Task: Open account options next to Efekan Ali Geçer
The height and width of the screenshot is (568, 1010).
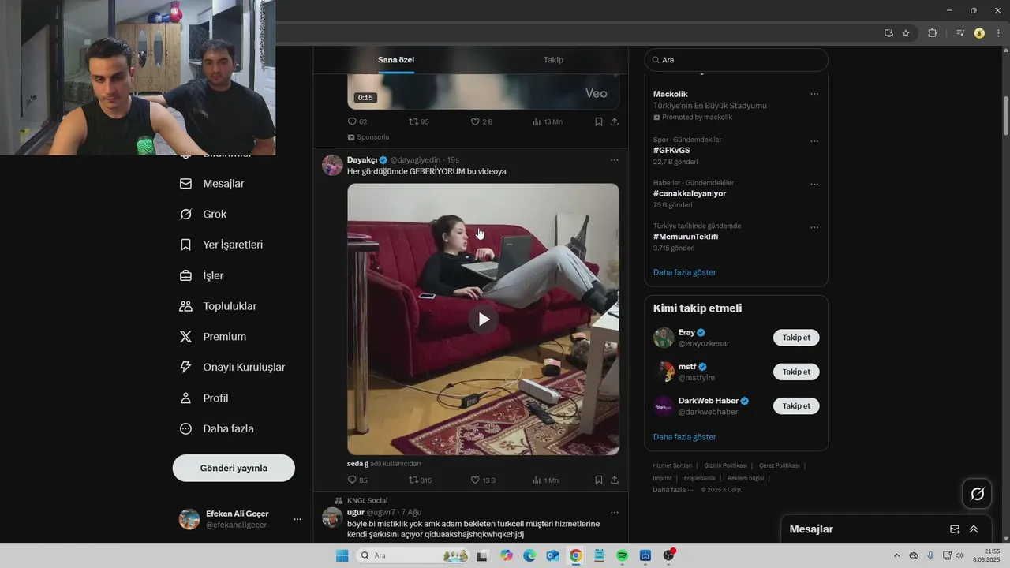Action: 297,519
